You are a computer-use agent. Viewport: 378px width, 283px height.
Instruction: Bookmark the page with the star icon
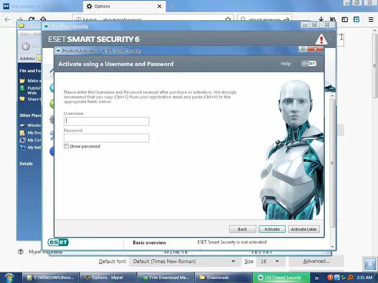pyautogui.click(x=228, y=19)
